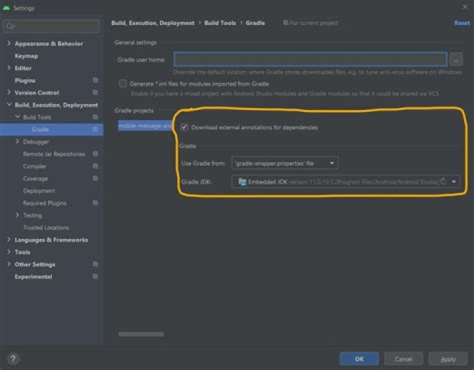474x370 pixels.
Task: Click the project-level icon beside Experimental
Action: (x=95, y=277)
